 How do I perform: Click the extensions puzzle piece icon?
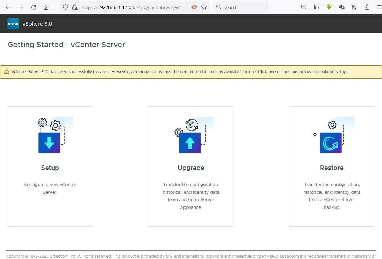367,7
